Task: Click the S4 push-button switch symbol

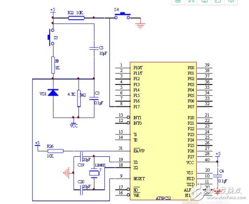Action: tap(123, 16)
